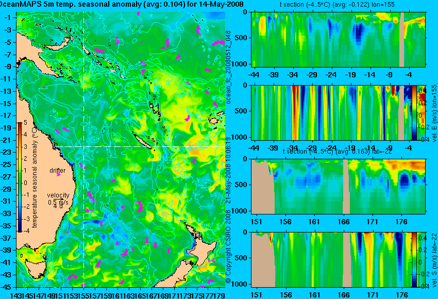438x299 pixels.
Task: Click the vel. S colorbar beside the lat=-22 panel
Action: tap(414, 260)
